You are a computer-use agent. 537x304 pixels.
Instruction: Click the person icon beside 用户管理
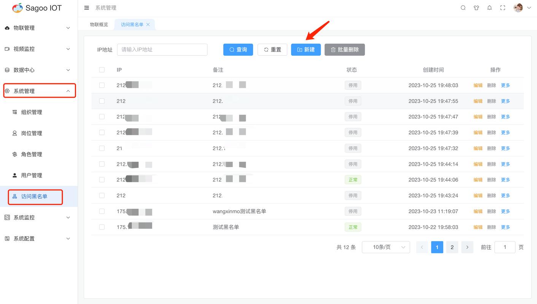[x=14, y=175]
